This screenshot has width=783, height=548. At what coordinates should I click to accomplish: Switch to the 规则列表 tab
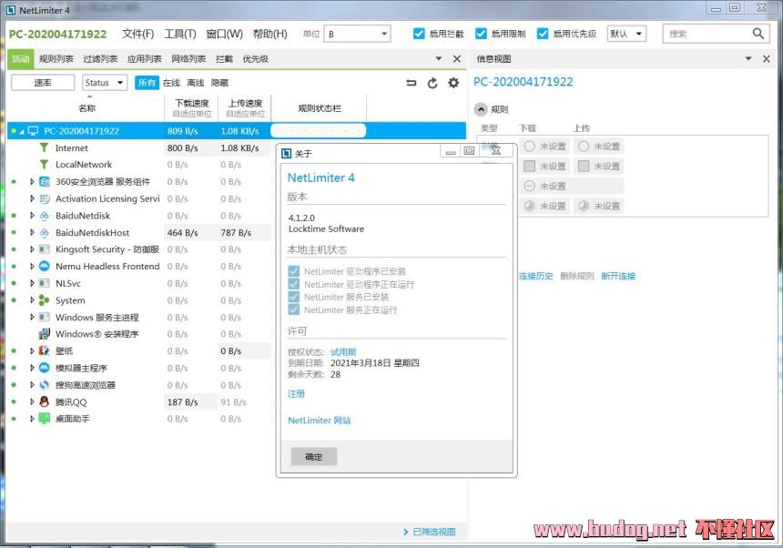56,59
